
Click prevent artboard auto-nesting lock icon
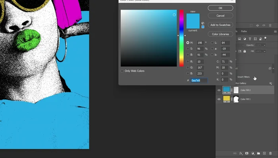(240, 51)
